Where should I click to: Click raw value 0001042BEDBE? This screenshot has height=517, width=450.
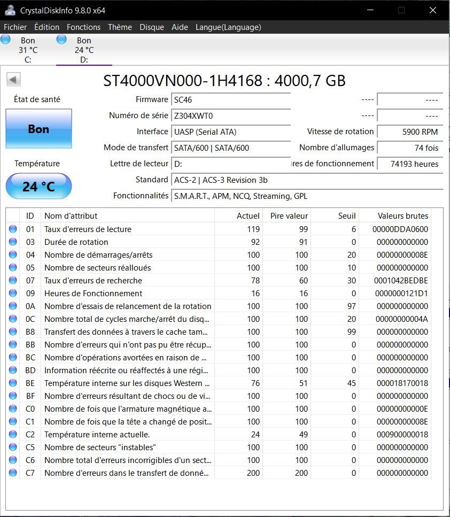pyautogui.click(x=401, y=281)
